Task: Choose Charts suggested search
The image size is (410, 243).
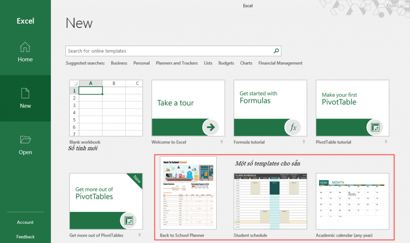Action: [x=246, y=63]
